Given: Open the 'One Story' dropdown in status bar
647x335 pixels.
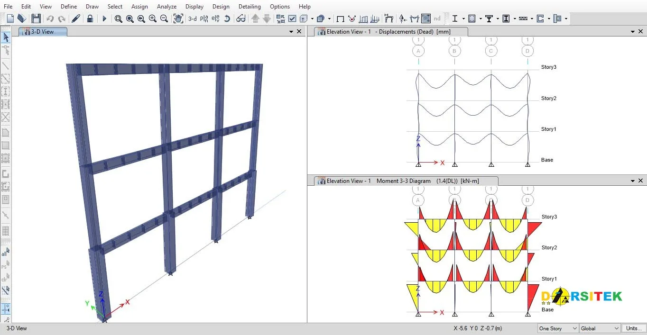Looking at the screenshot, I should click(x=558, y=328).
